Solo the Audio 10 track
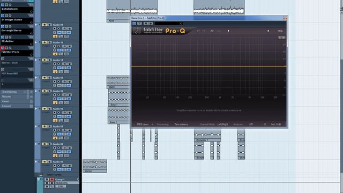The image size is (343, 193). coord(49,42)
